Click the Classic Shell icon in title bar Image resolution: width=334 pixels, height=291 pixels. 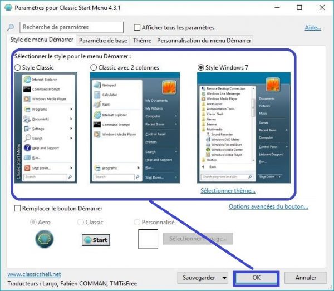tap(8, 7)
